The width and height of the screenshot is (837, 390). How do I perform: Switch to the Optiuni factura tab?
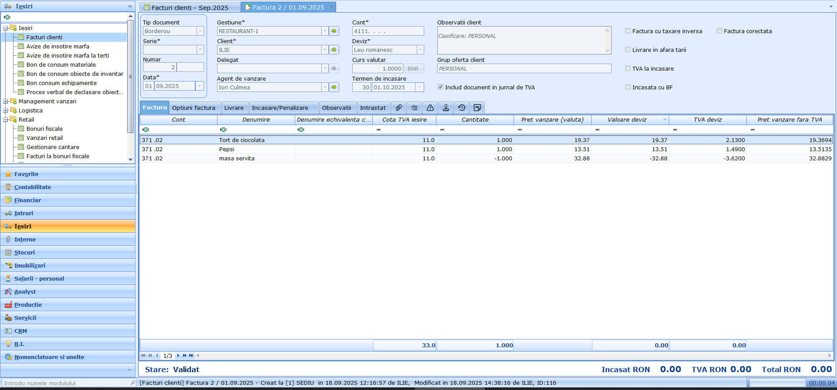[194, 108]
